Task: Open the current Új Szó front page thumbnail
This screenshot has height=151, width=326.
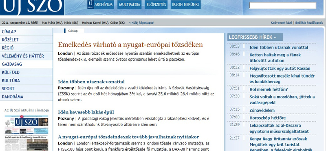Action: [x=26, y=133]
